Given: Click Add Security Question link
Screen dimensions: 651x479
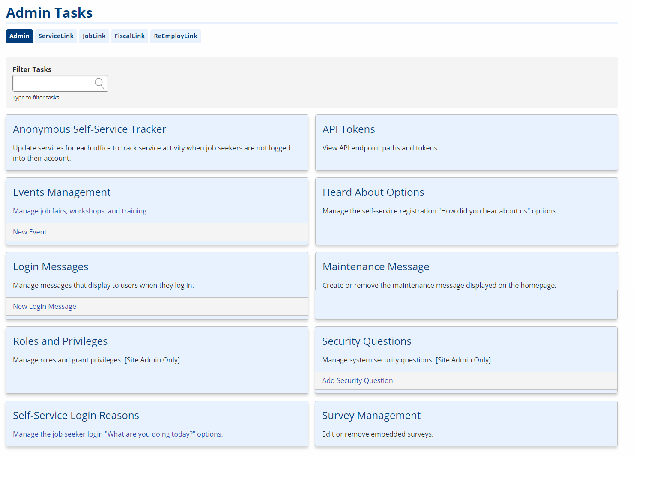Looking at the screenshot, I should (x=357, y=380).
